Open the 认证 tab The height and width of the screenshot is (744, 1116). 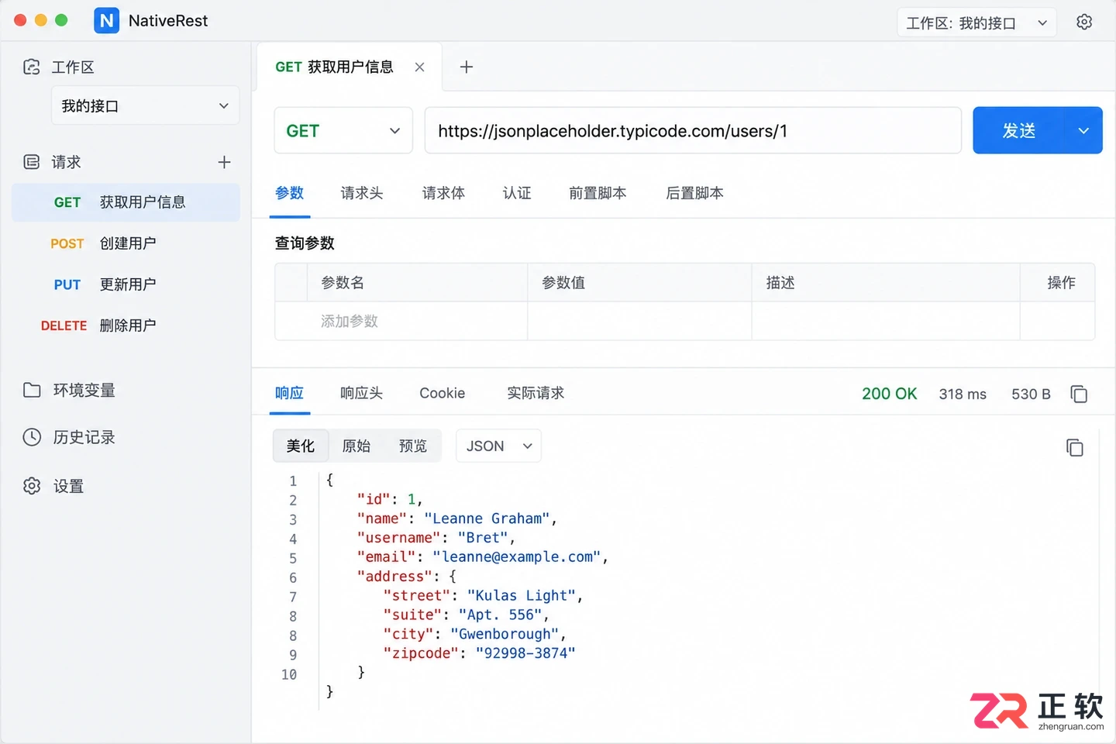click(517, 193)
